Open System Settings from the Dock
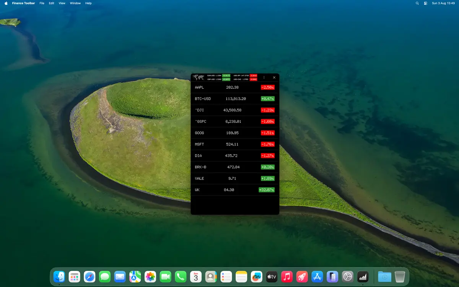The image size is (459, 287). (x=347, y=276)
